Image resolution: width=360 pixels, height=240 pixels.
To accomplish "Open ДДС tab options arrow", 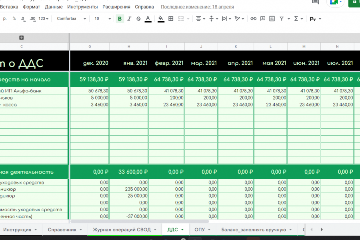I will pyautogui.click(x=182, y=230).
